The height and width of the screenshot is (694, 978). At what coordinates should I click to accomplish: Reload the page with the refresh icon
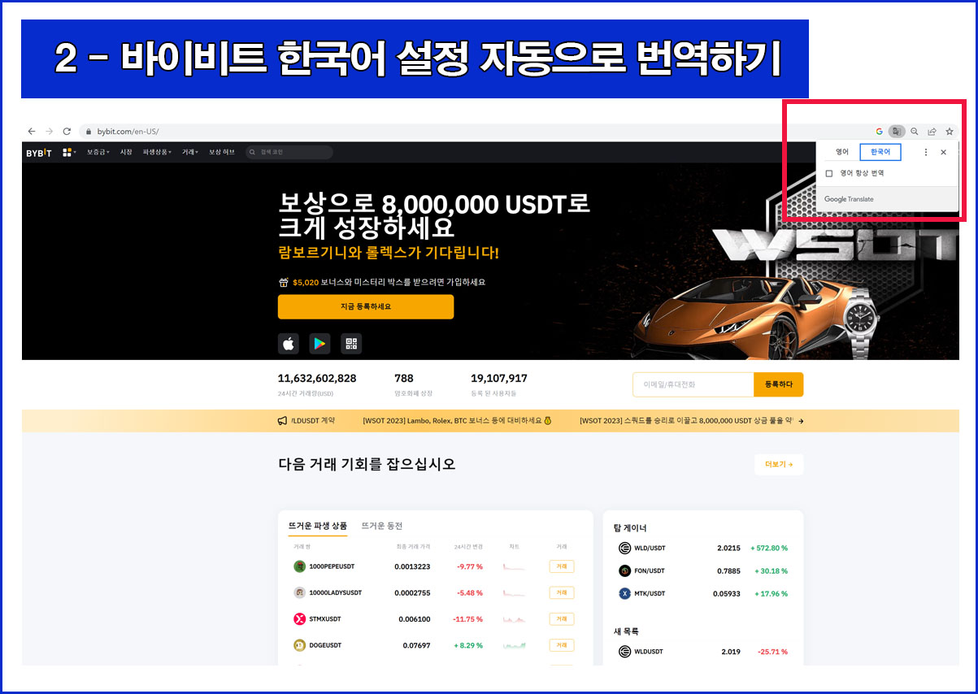pos(67,131)
